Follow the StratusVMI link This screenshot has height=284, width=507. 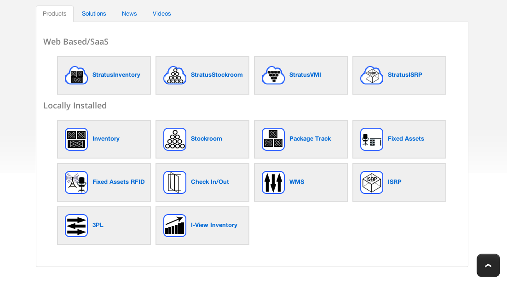[305, 74]
